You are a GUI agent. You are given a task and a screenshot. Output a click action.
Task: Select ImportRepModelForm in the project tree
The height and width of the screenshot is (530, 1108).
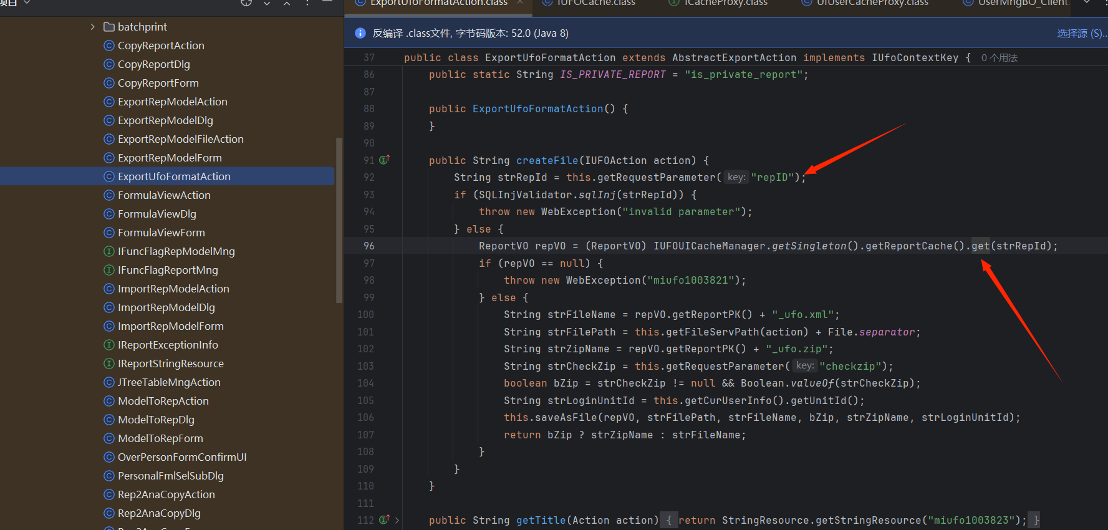click(171, 326)
